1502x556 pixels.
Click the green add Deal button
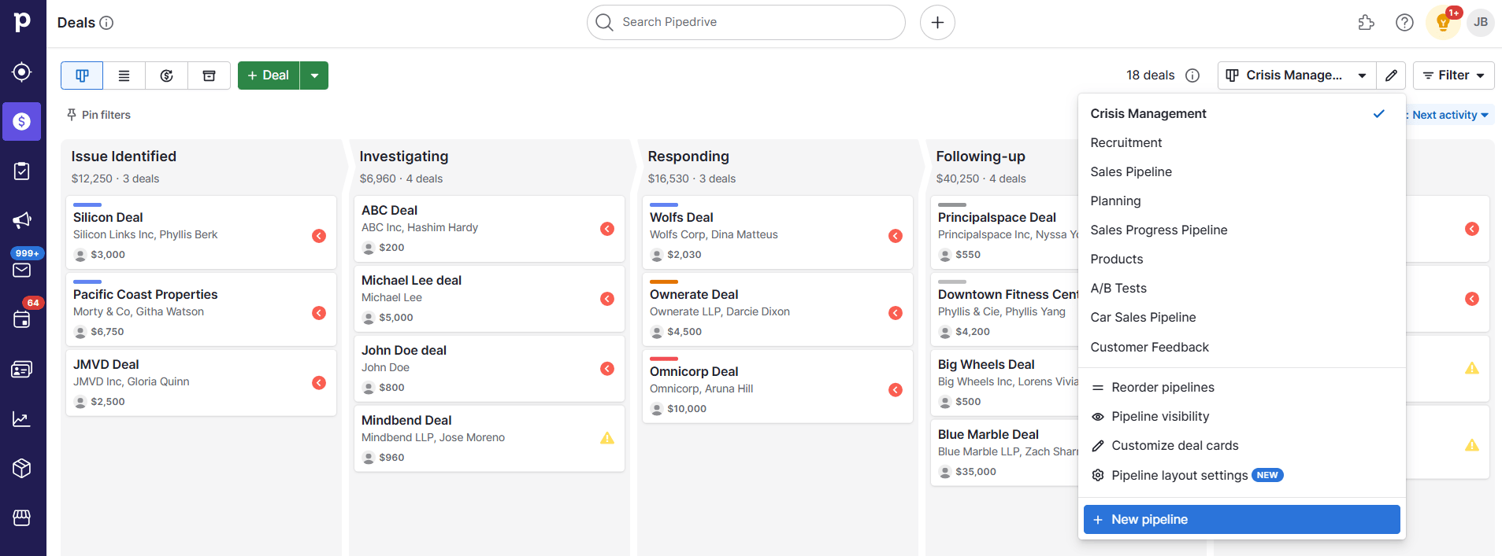pos(269,75)
